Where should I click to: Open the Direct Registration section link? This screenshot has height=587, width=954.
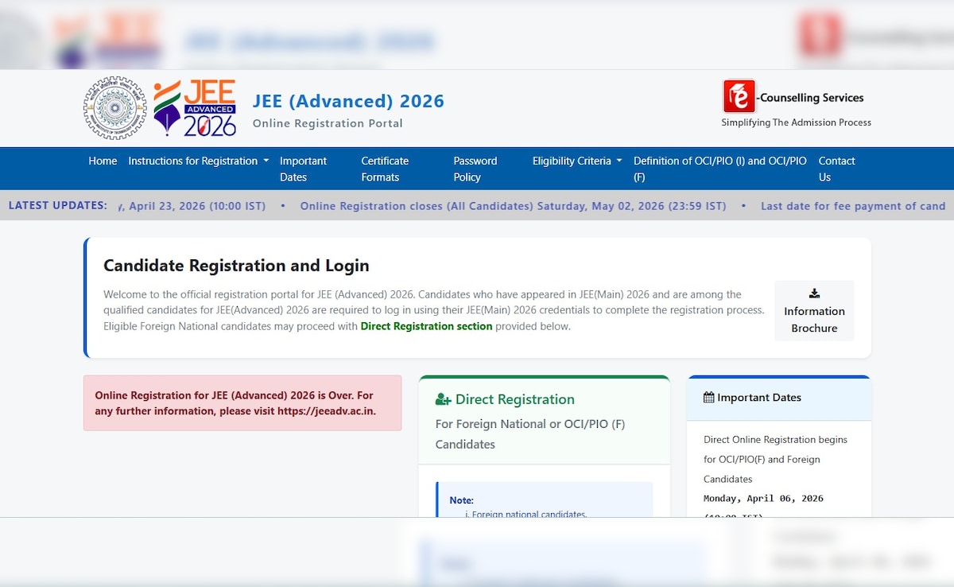pos(426,326)
